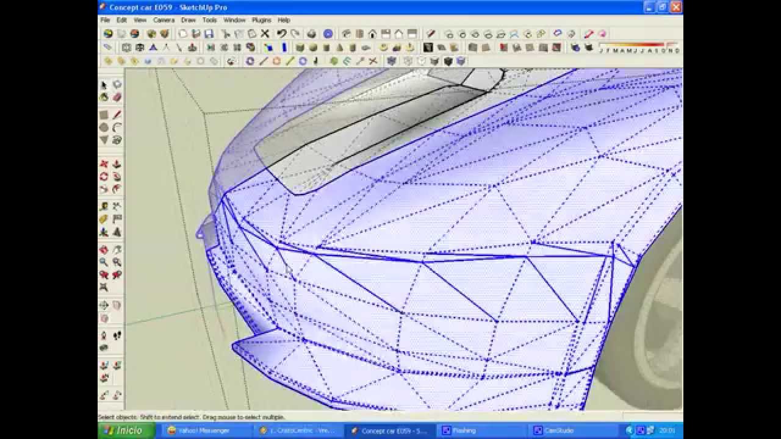Image resolution: width=781 pixels, height=439 pixels.
Task: Select the Rectangle drawing tool
Action: (x=104, y=115)
